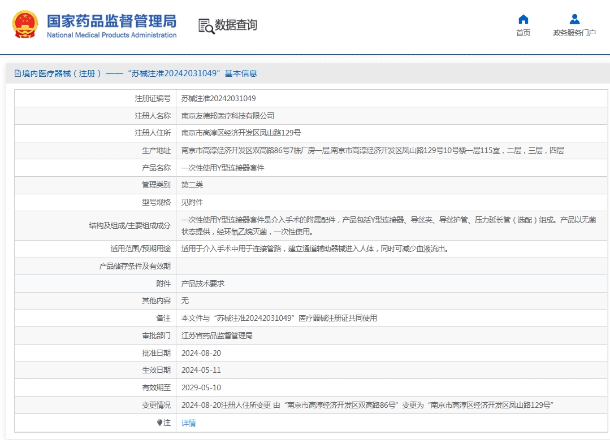Select the 生产地址 row label
The image size is (610, 440).
point(156,150)
